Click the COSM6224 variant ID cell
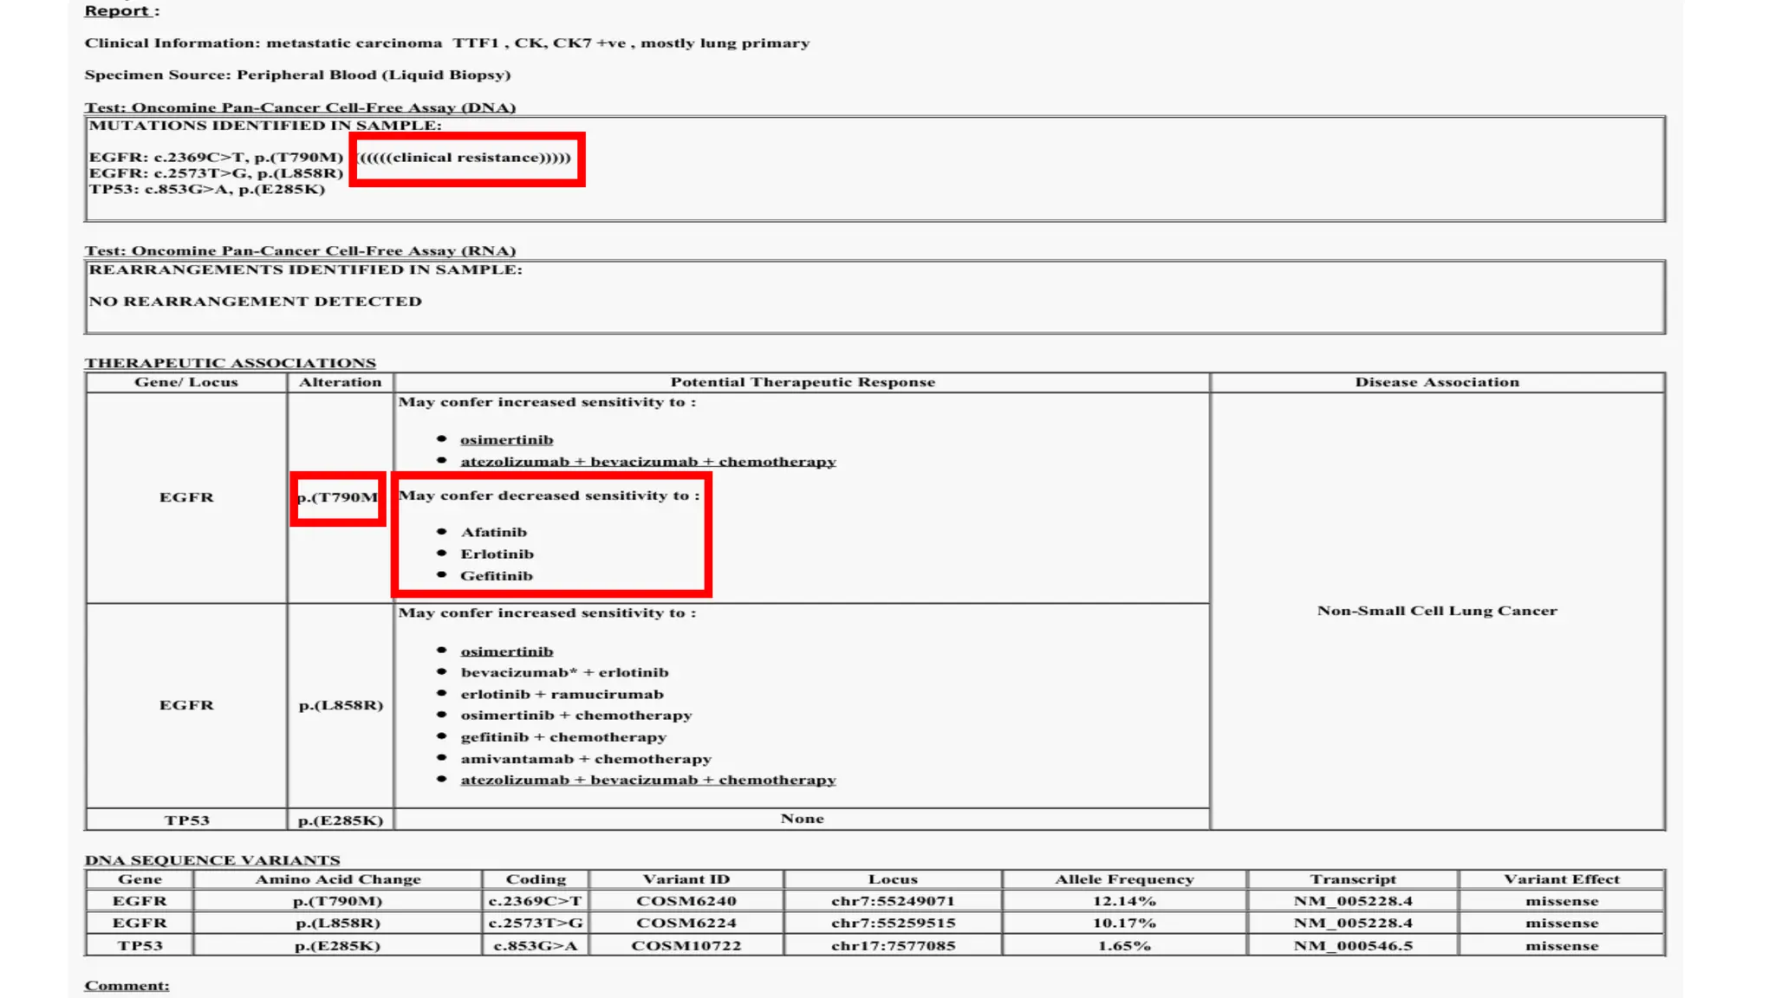 pyautogui.click(x=686, y=923)
